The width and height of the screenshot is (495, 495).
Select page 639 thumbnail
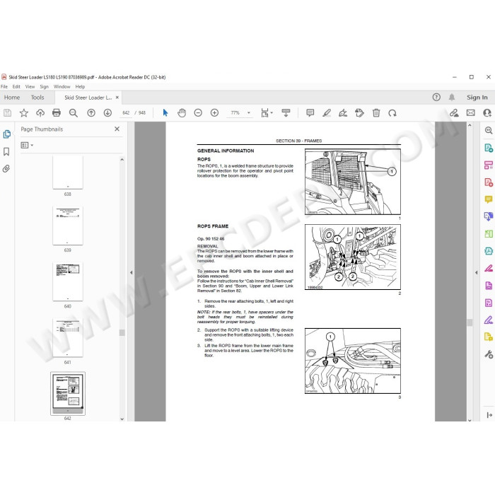68,226
